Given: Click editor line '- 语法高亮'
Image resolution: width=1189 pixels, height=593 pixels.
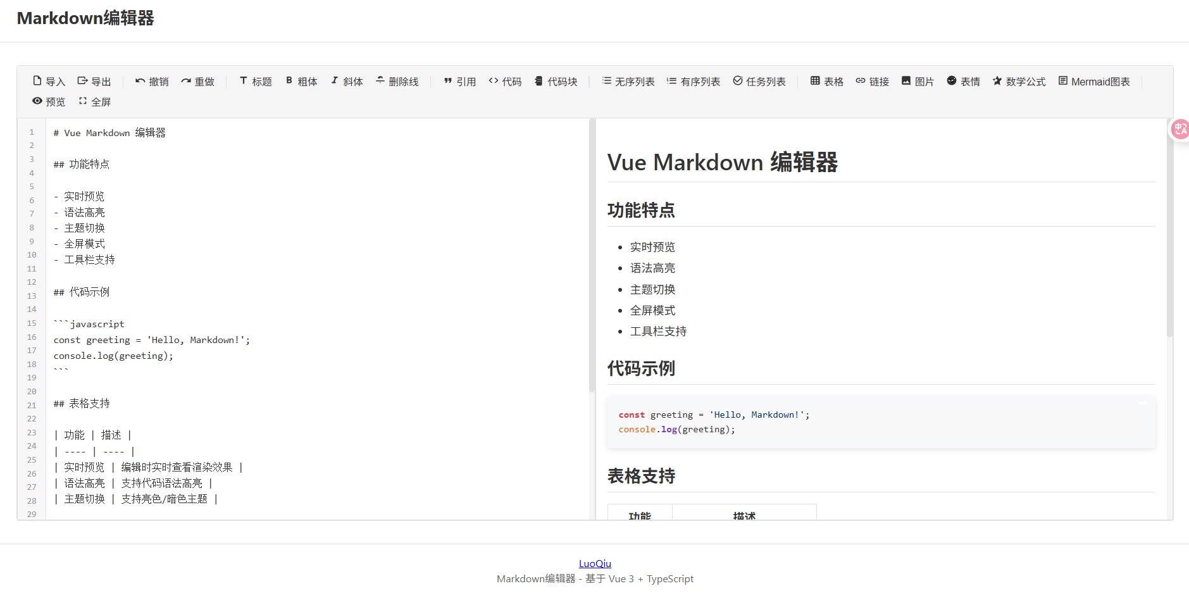Looking at the screenshot, I should 79,212.
